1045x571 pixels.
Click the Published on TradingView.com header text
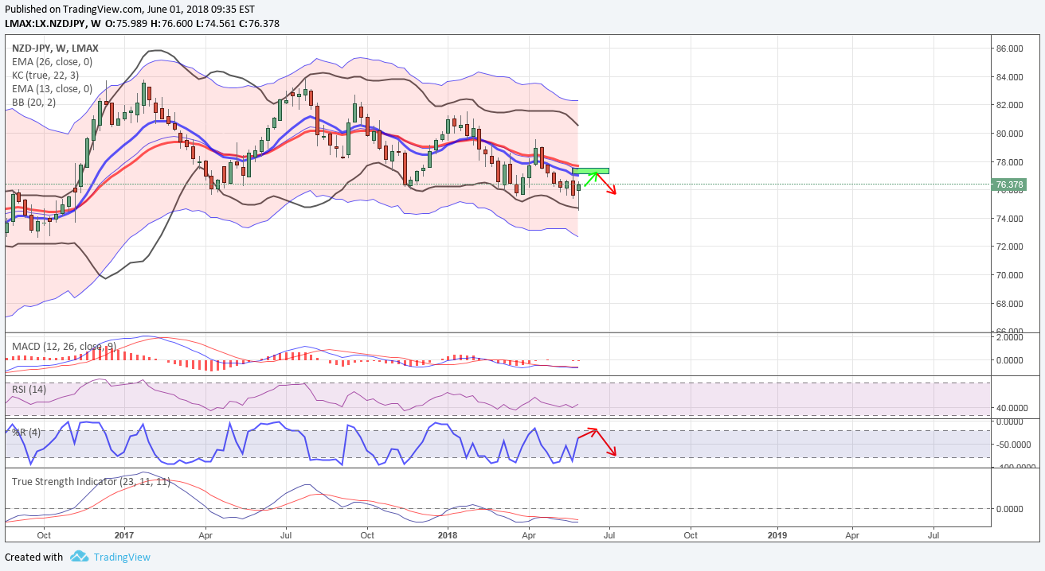[130, 9]
